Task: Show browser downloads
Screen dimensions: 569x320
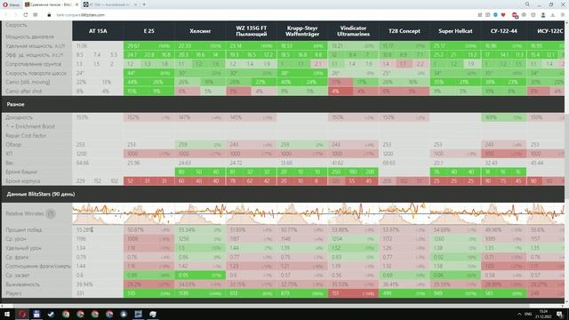Action: pos(552,15)
